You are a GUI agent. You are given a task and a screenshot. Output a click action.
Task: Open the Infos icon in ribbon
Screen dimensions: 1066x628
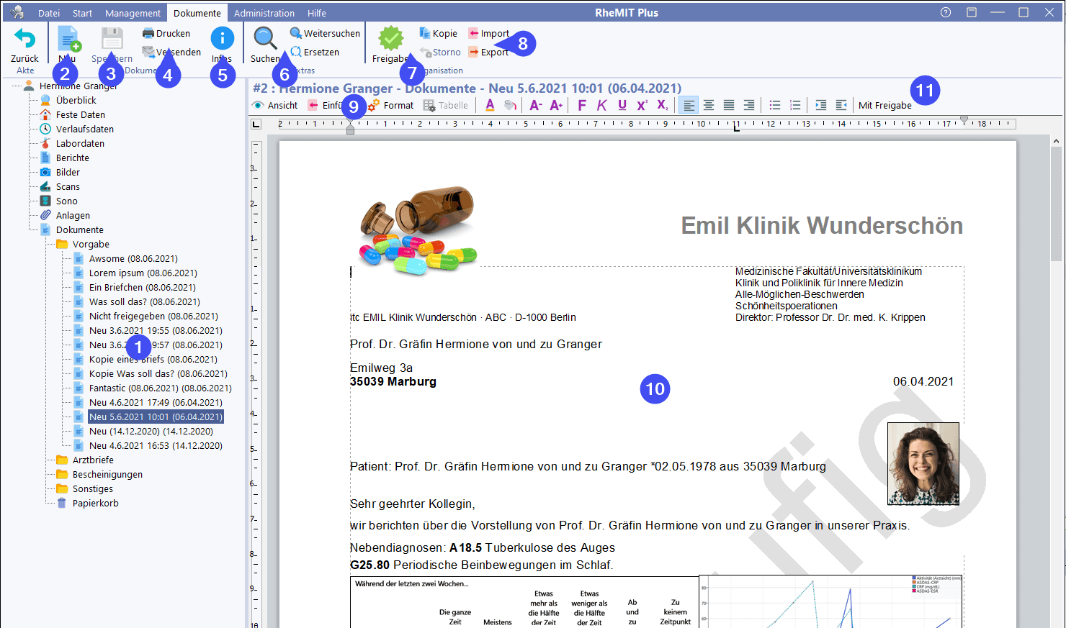[222, 39]
